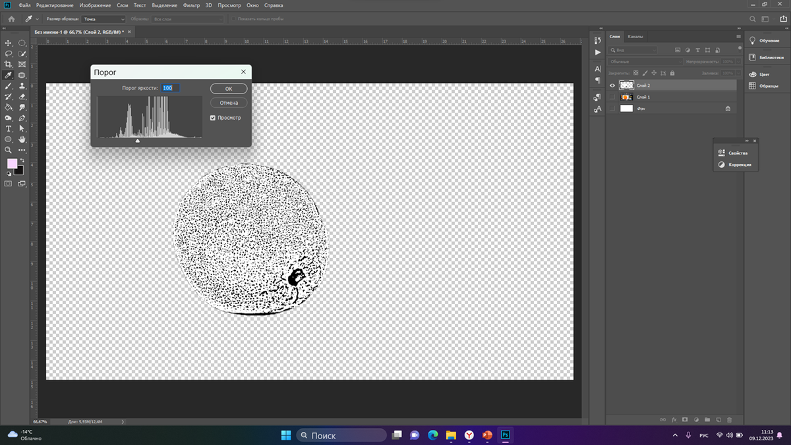Select the Pen tool
The image size is (791, 445).
point(22,118)
